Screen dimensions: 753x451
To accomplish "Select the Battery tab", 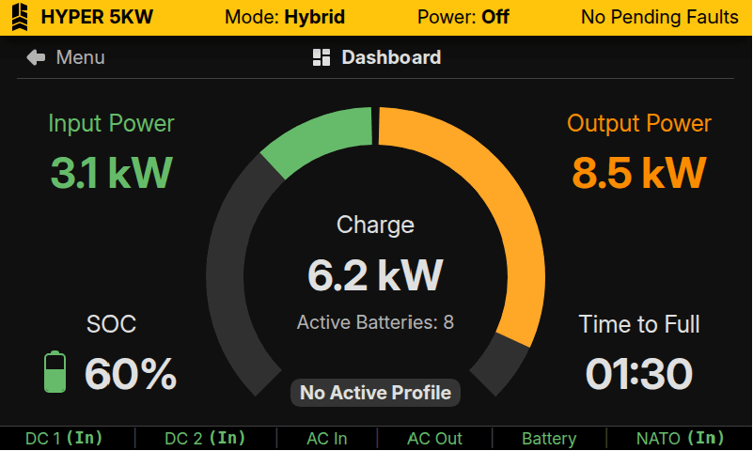I will pos(549,439).
